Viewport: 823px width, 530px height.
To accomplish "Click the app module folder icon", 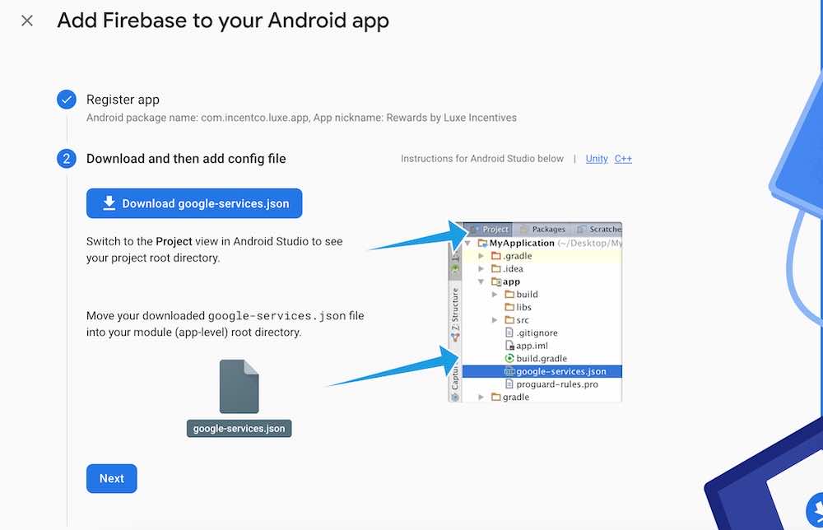I will pos(496,281).
